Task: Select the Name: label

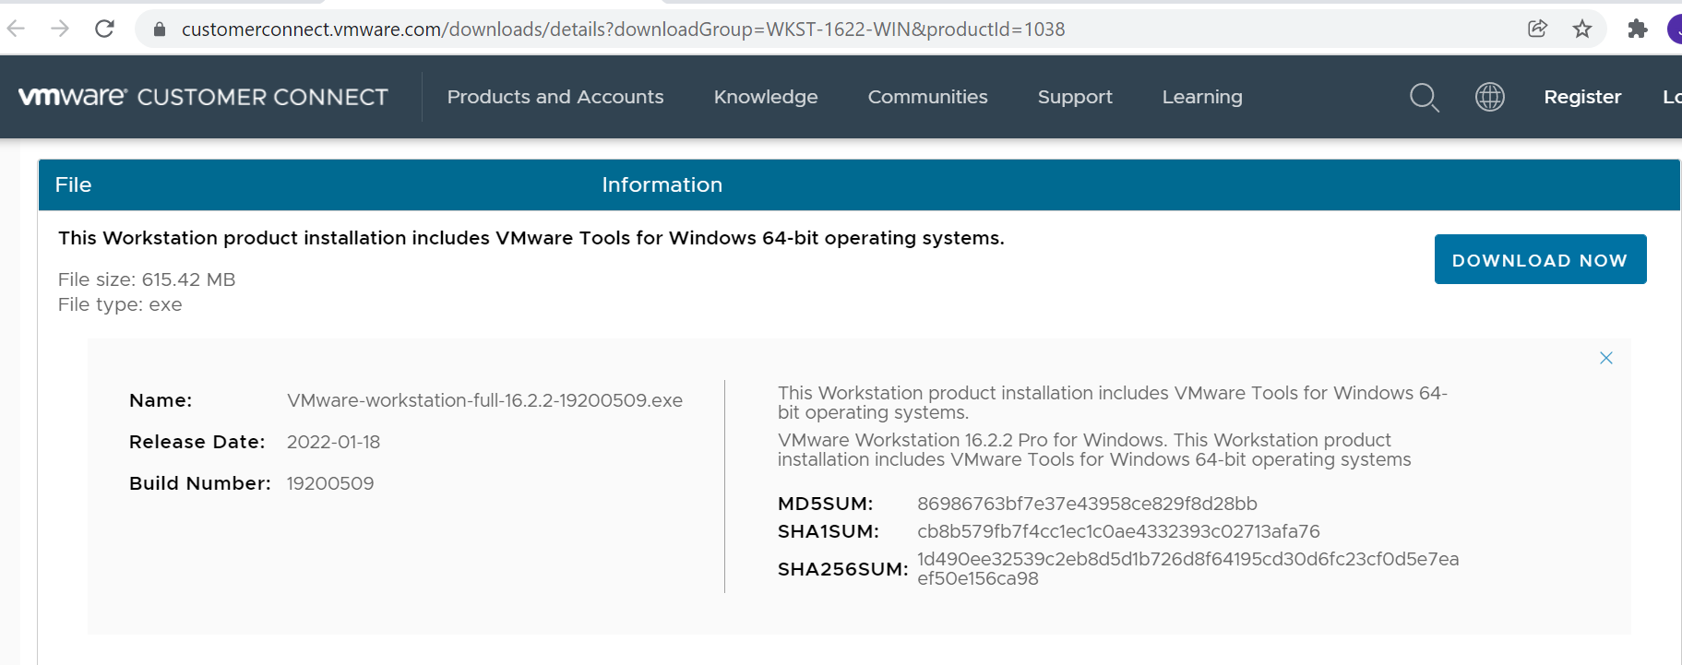Action: click(161, 400)
